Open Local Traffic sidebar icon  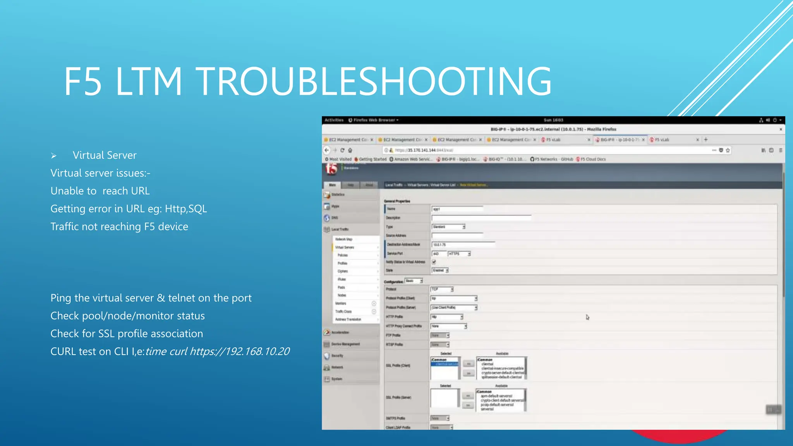click(327, 230)
